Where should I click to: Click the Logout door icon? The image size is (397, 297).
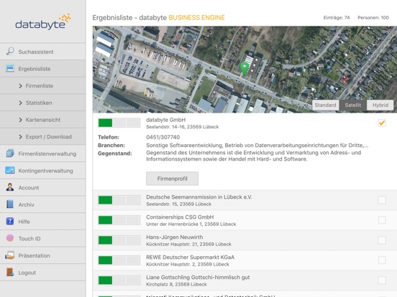10,273
